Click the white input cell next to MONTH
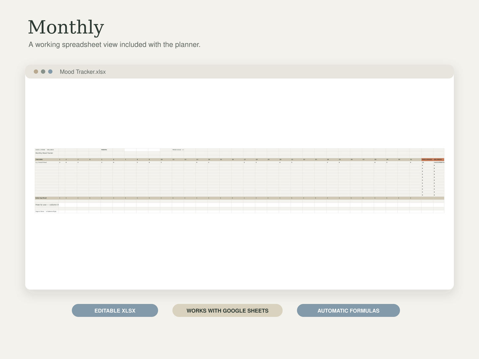 [142, 150]
